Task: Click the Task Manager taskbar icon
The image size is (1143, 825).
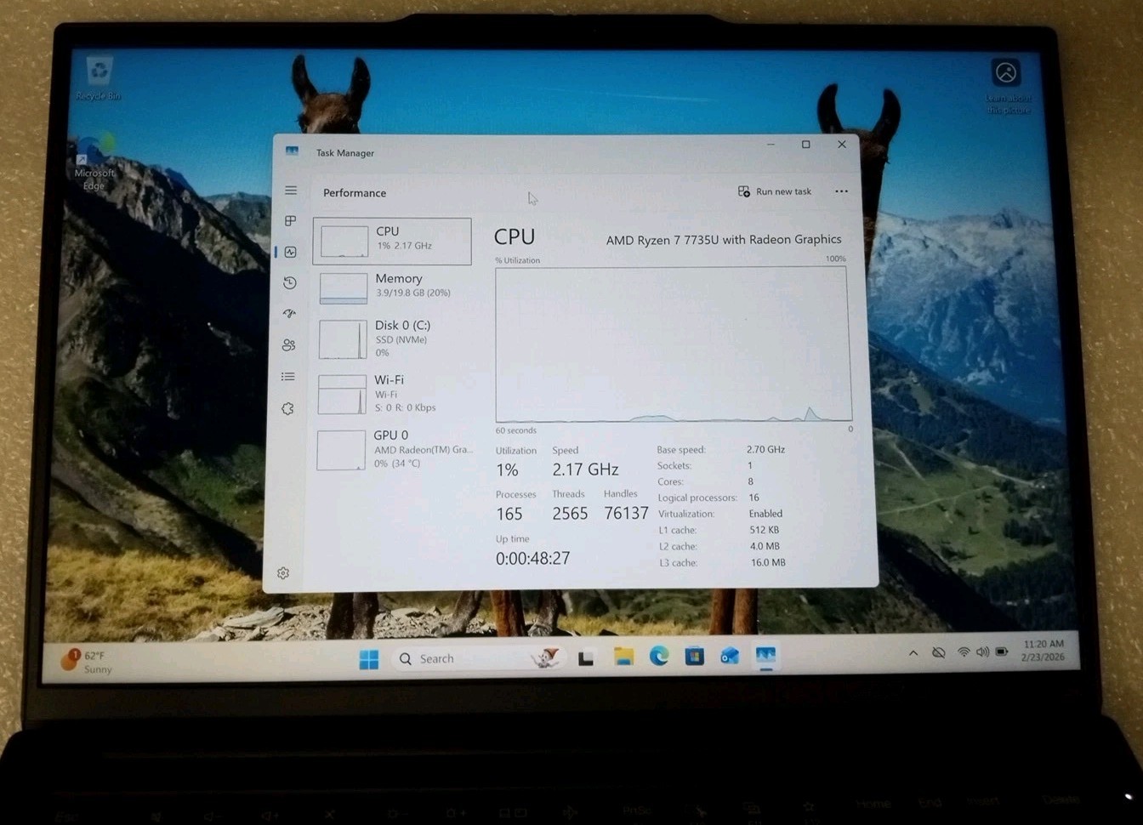Action: pyautogui.click(x=765, y=655)
